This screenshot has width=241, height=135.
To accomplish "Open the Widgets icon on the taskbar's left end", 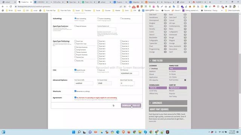I will (3, 132).
